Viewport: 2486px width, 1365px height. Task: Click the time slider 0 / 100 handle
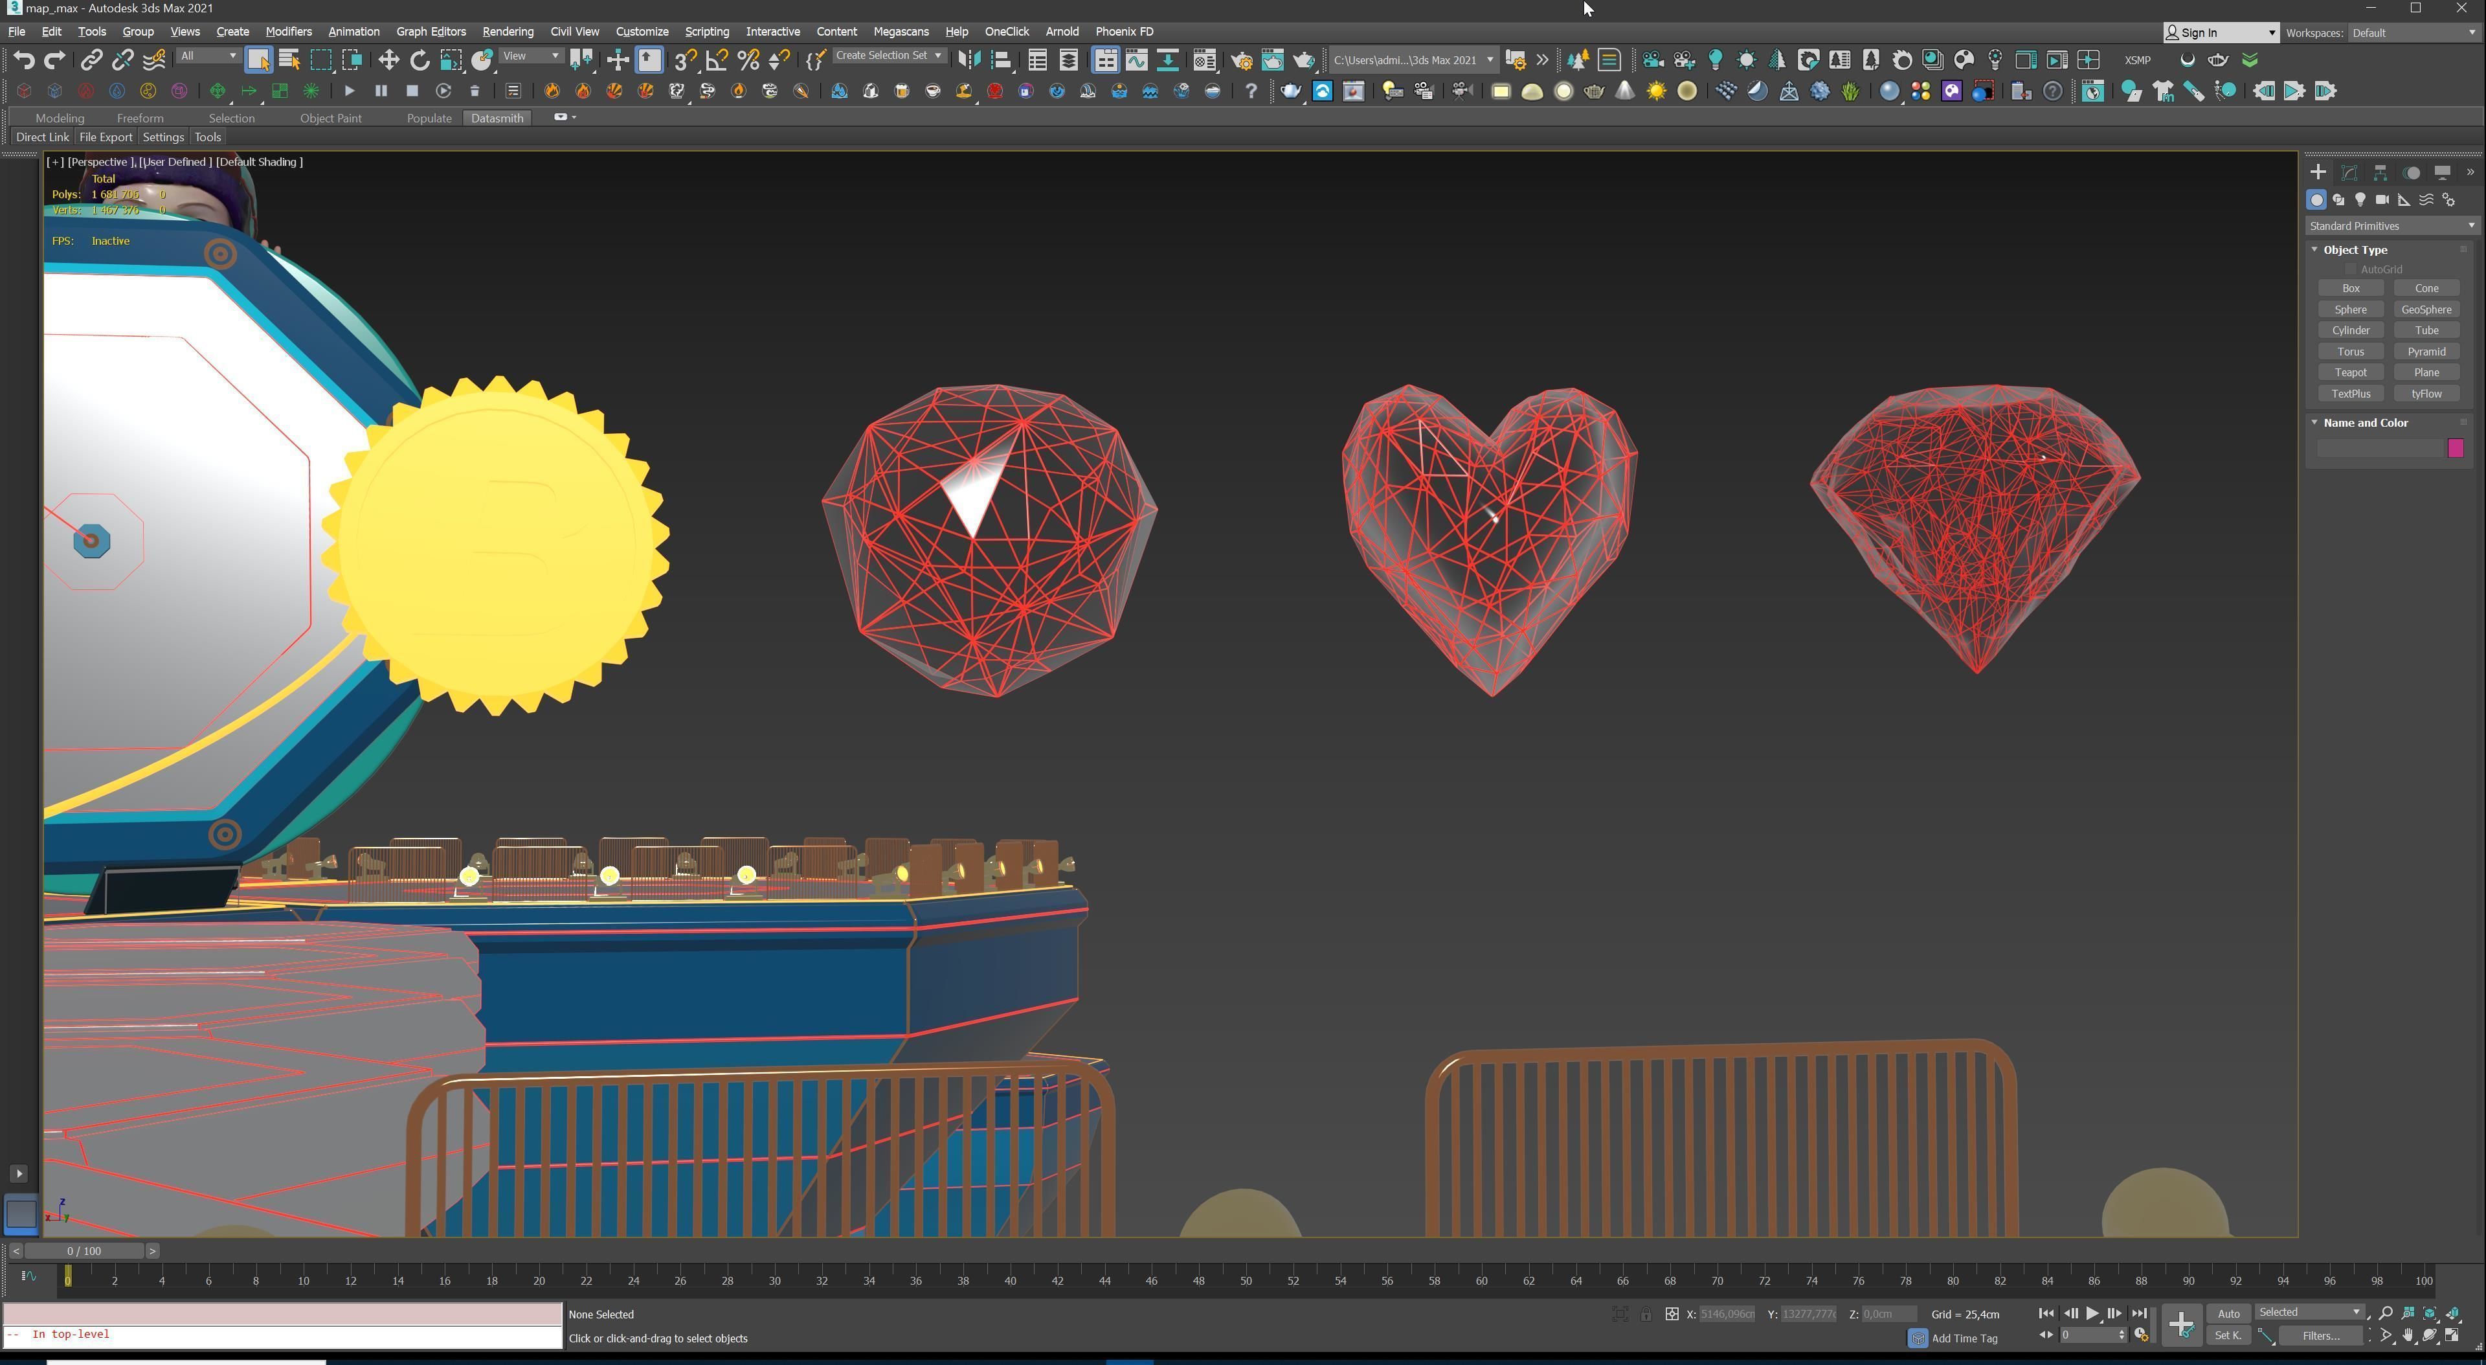84,1251
